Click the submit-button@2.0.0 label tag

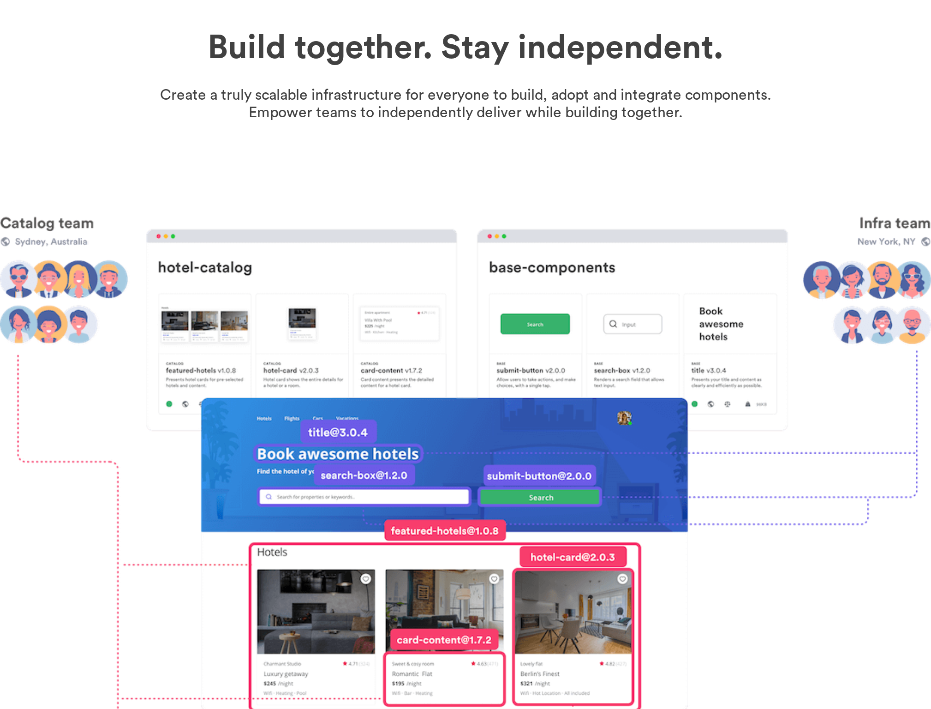tap(539, 476)
